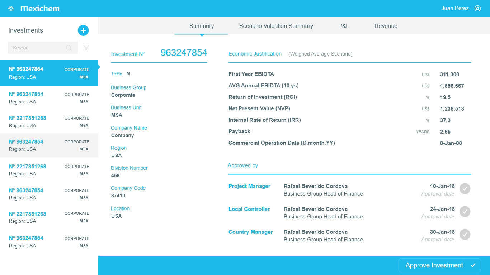Image resolution: width=490 pixels, height=275 pixels.
Task: Click the large investment number 963247854
Action: 184,53
